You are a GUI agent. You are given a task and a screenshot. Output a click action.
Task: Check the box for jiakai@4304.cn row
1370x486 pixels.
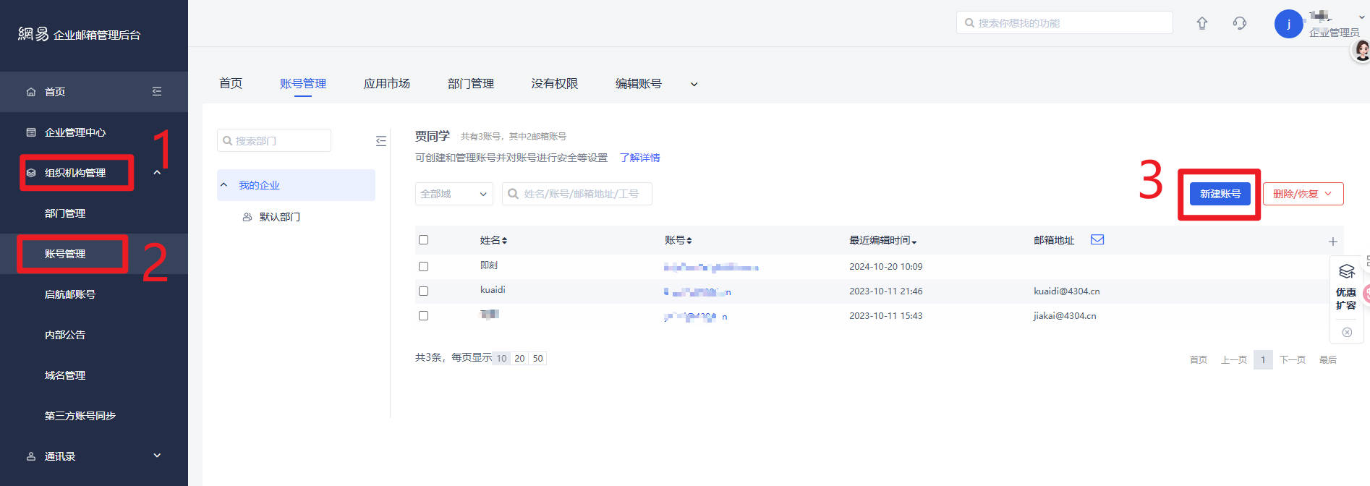tap(424, 316)
